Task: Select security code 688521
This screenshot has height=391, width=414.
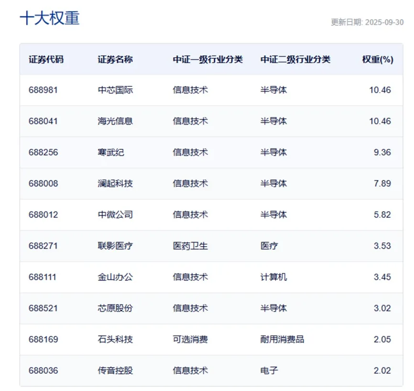Action: pyautogui.click(x=43, y=308)
